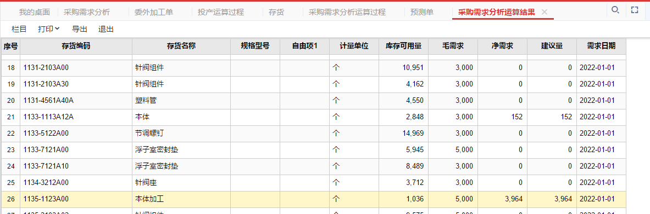Click the search magnifier icon
650x214 pixels.
coord(615,10)
